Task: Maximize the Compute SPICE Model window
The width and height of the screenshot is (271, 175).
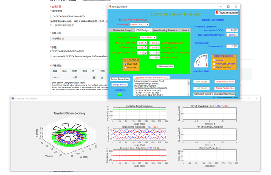Action: [x=249, y=98]
